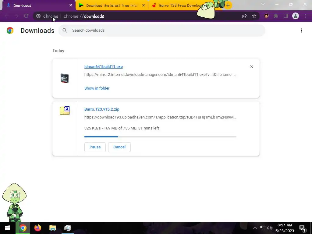Open the volume tray icon
Image resolution: width=312 pixels, height=234 pixels.
270,228
